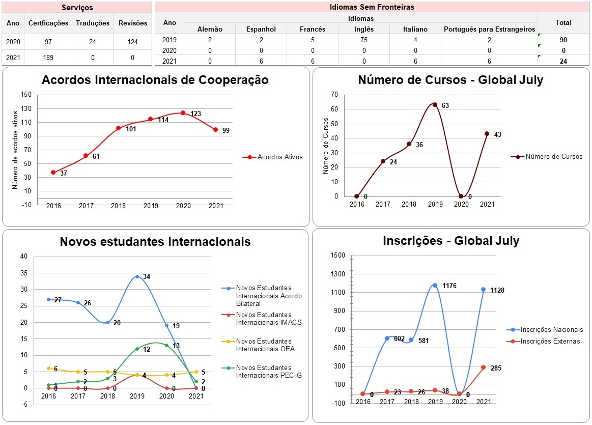Click the Inglês column header cell
The height and width of the screenshot is (425, 592).
(363, 29)
